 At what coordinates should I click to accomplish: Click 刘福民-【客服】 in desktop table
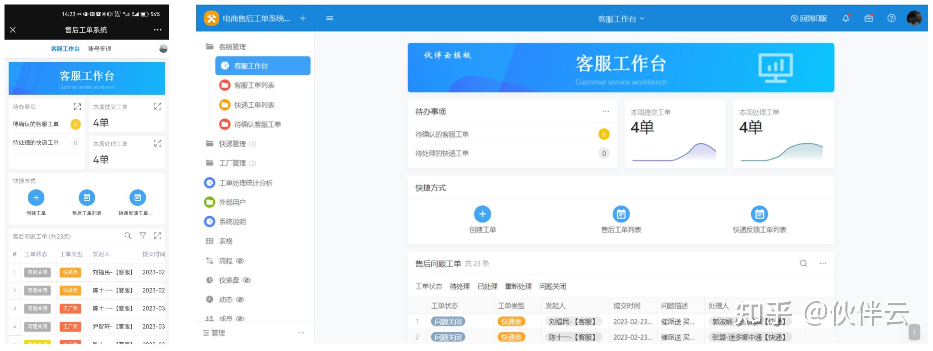pyautogui.click(x=573, y=321)
